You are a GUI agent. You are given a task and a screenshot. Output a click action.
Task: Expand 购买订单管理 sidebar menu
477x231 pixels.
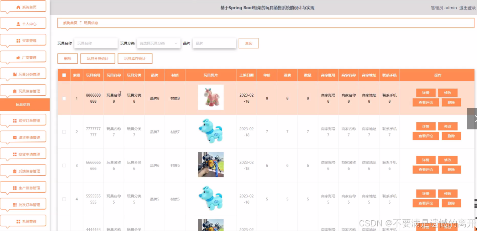tap(23, 120)
